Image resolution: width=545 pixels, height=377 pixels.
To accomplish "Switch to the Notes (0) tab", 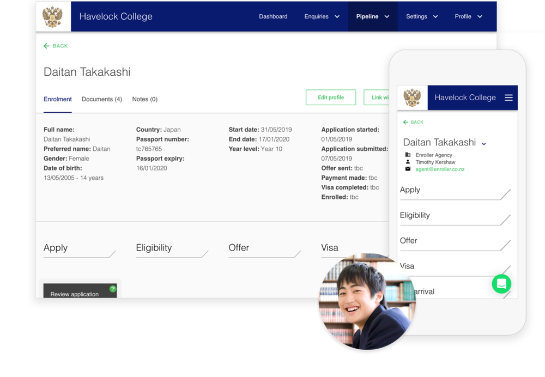I will [144, 99].
